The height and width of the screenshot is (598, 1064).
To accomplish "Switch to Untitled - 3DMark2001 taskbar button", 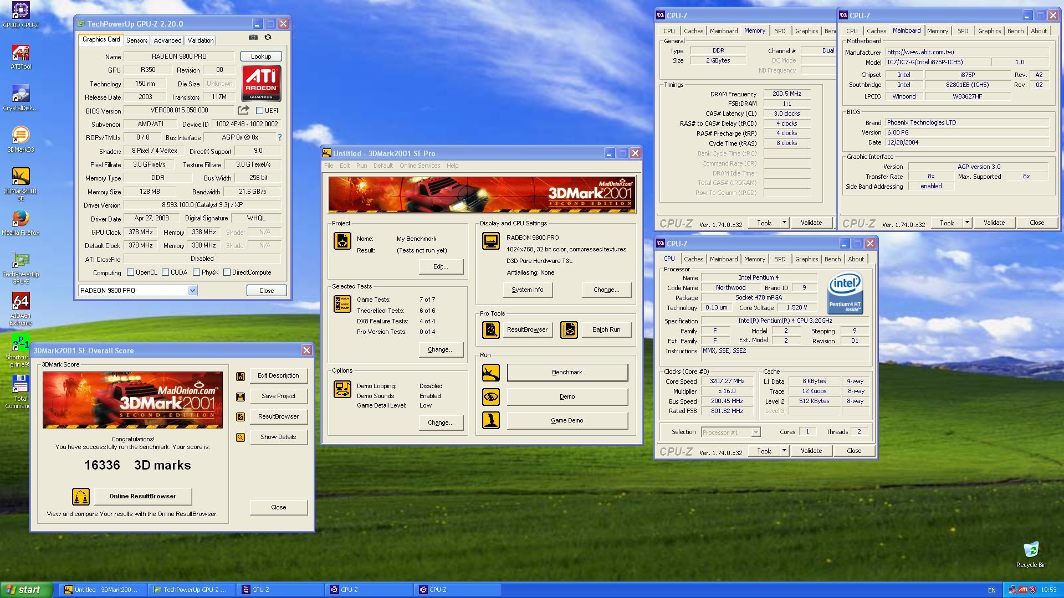I will pos(104,590).
